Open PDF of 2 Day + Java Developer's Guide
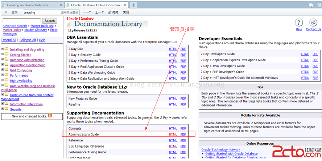The width and height of the screenshot is (322, 161). click(315, 66)
